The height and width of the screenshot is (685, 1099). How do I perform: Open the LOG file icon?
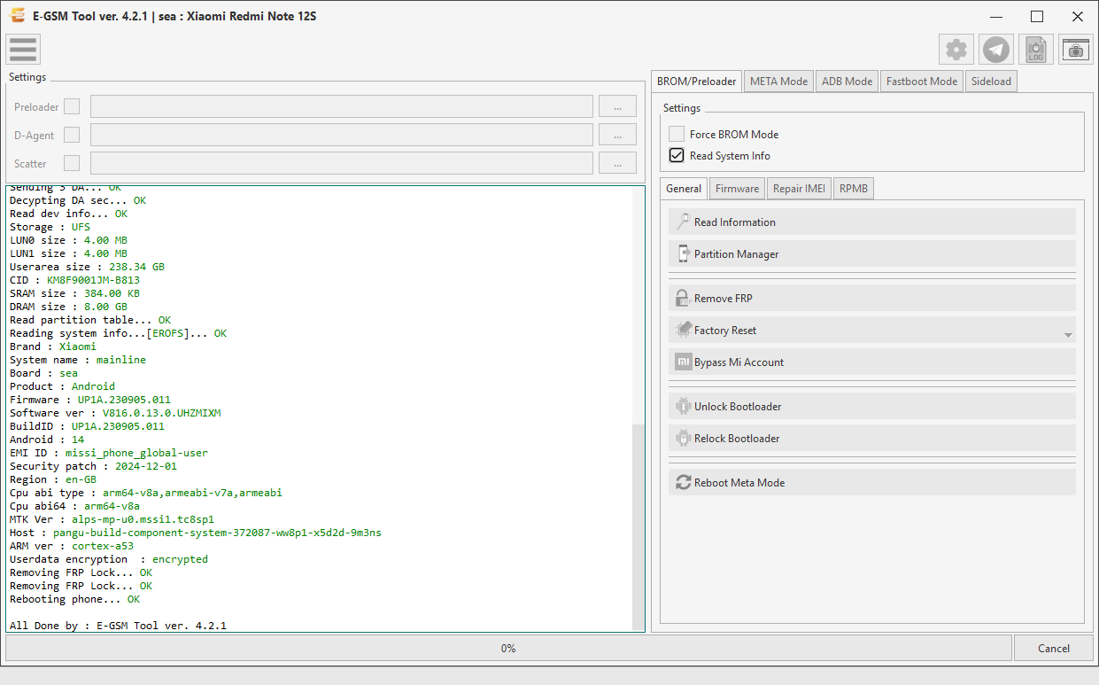click(x=1036, y=50)
